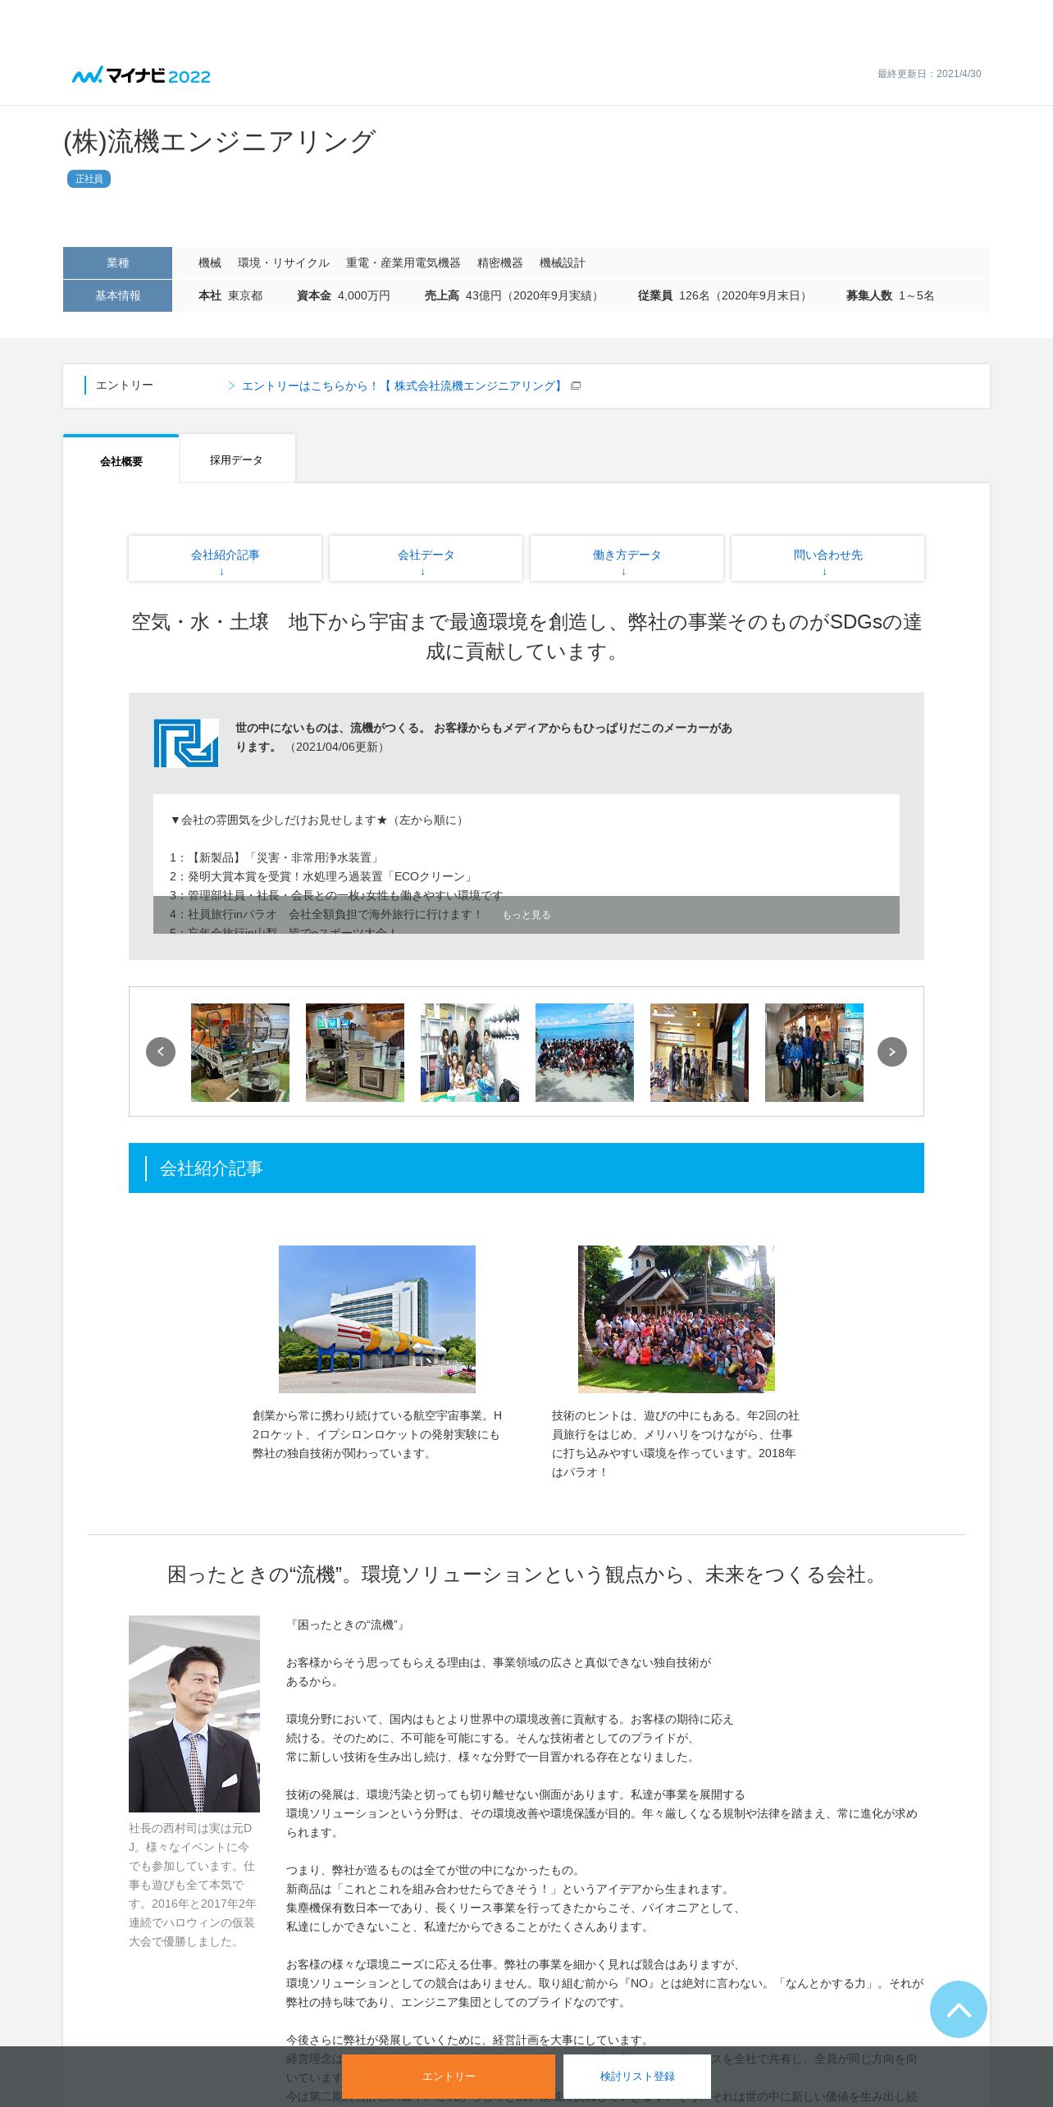Open the 会社概要 tab
1053x2107 pixels.
click(121, 461)
